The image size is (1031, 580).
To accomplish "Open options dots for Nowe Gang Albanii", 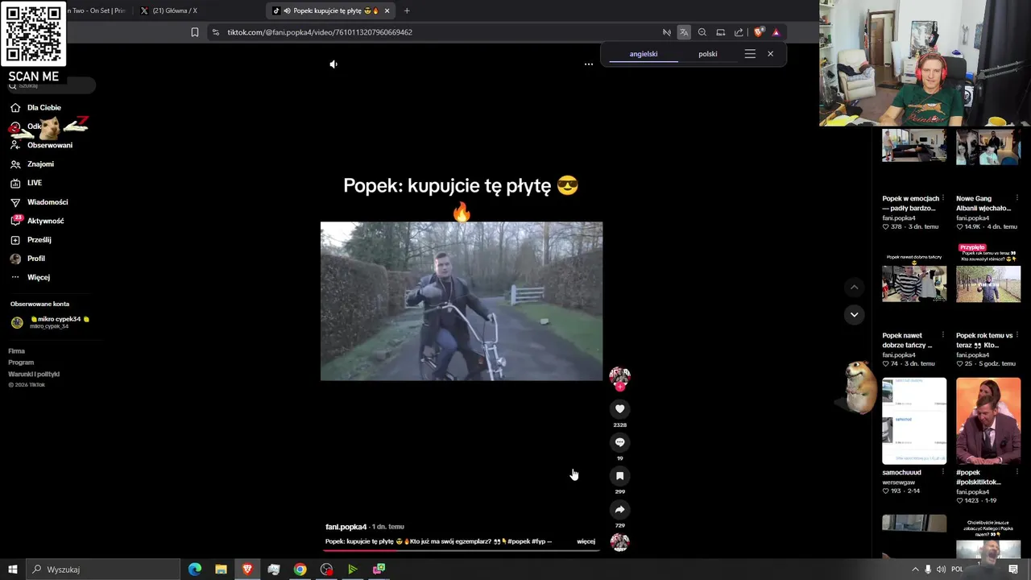I will (1017, 198).
